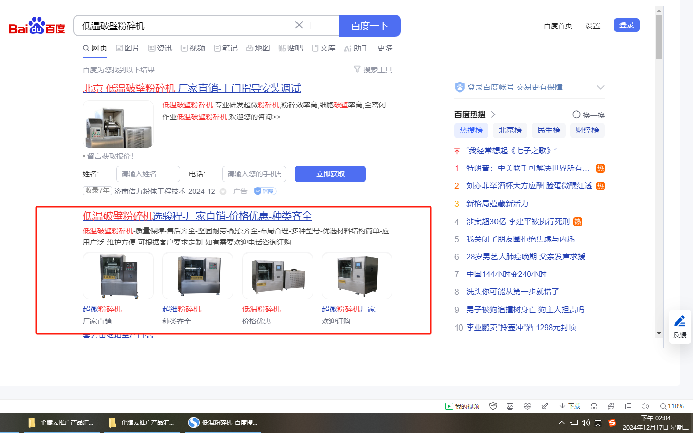This screenshot has height=433, width=693.
Task: Open the 低温破壁粉碎机选骏程 result title
Action: (197, 216)
